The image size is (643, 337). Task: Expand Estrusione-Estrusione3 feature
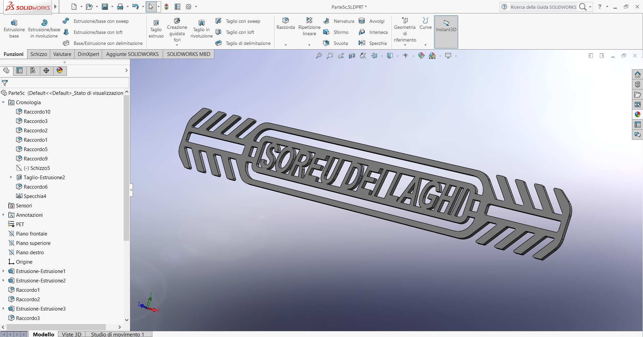3,309
